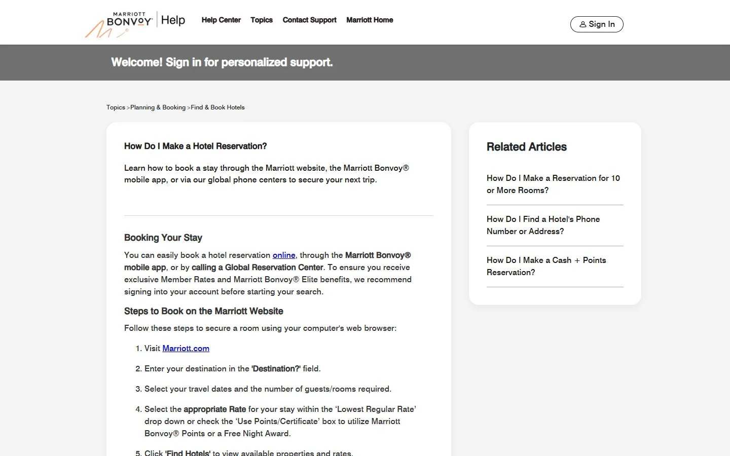This screenshot has height=456, width=730.
Task: Click the 'Learn how to book a stay' intro paragraph
Action: pyautogui.click(x=267, y=174)
